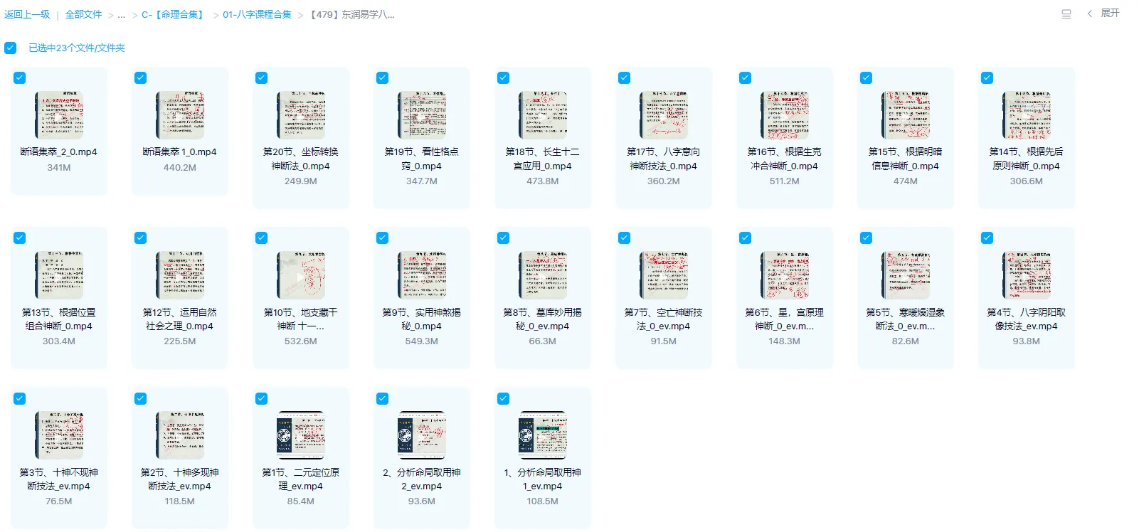Screen dimensions: 1139x532
Task: Uncheck the checkbox on 2、分析命局取用神2_ev.mp4
Action: pos(383,399)
